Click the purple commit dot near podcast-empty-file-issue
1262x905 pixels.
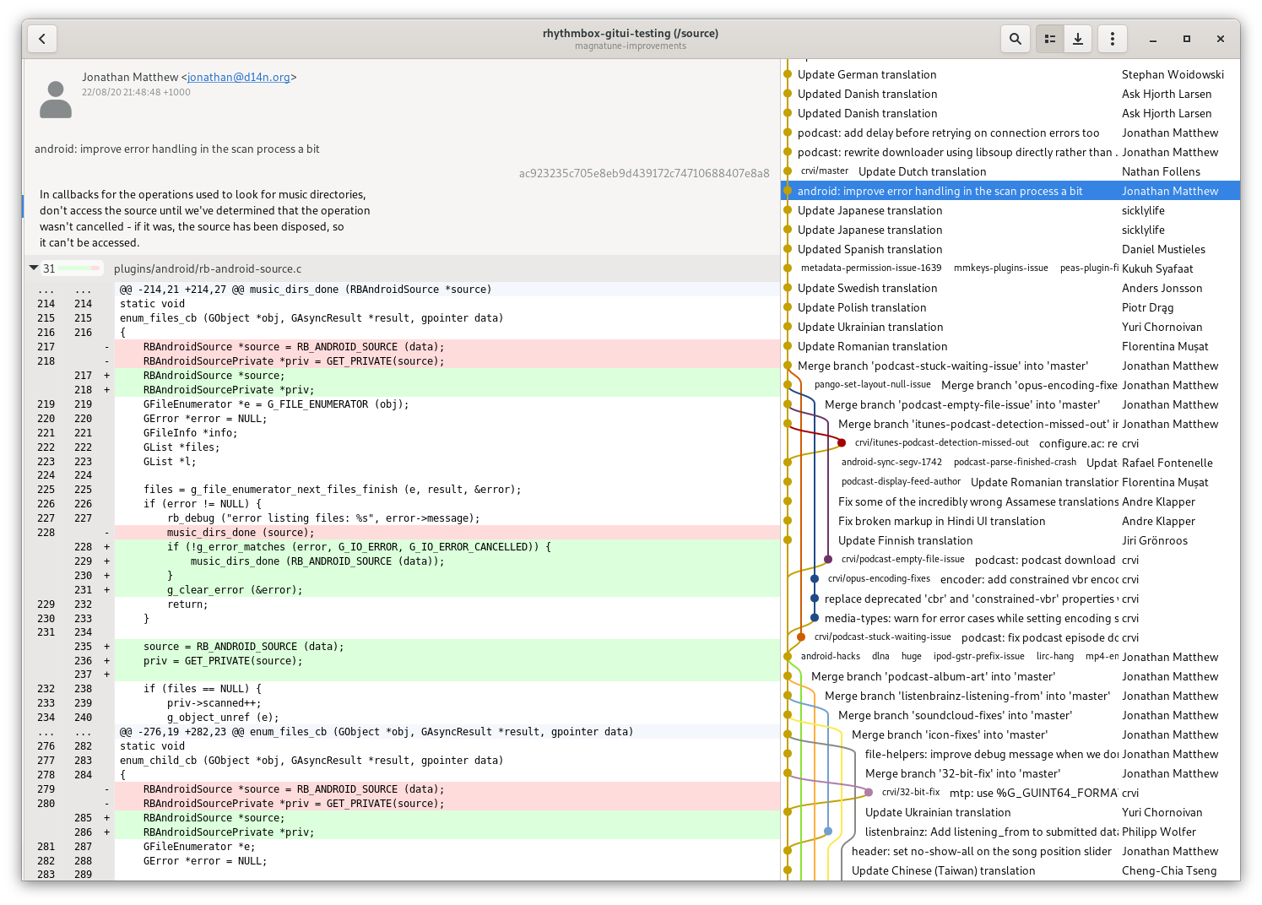pyautogui.click(x=827, y=558)
